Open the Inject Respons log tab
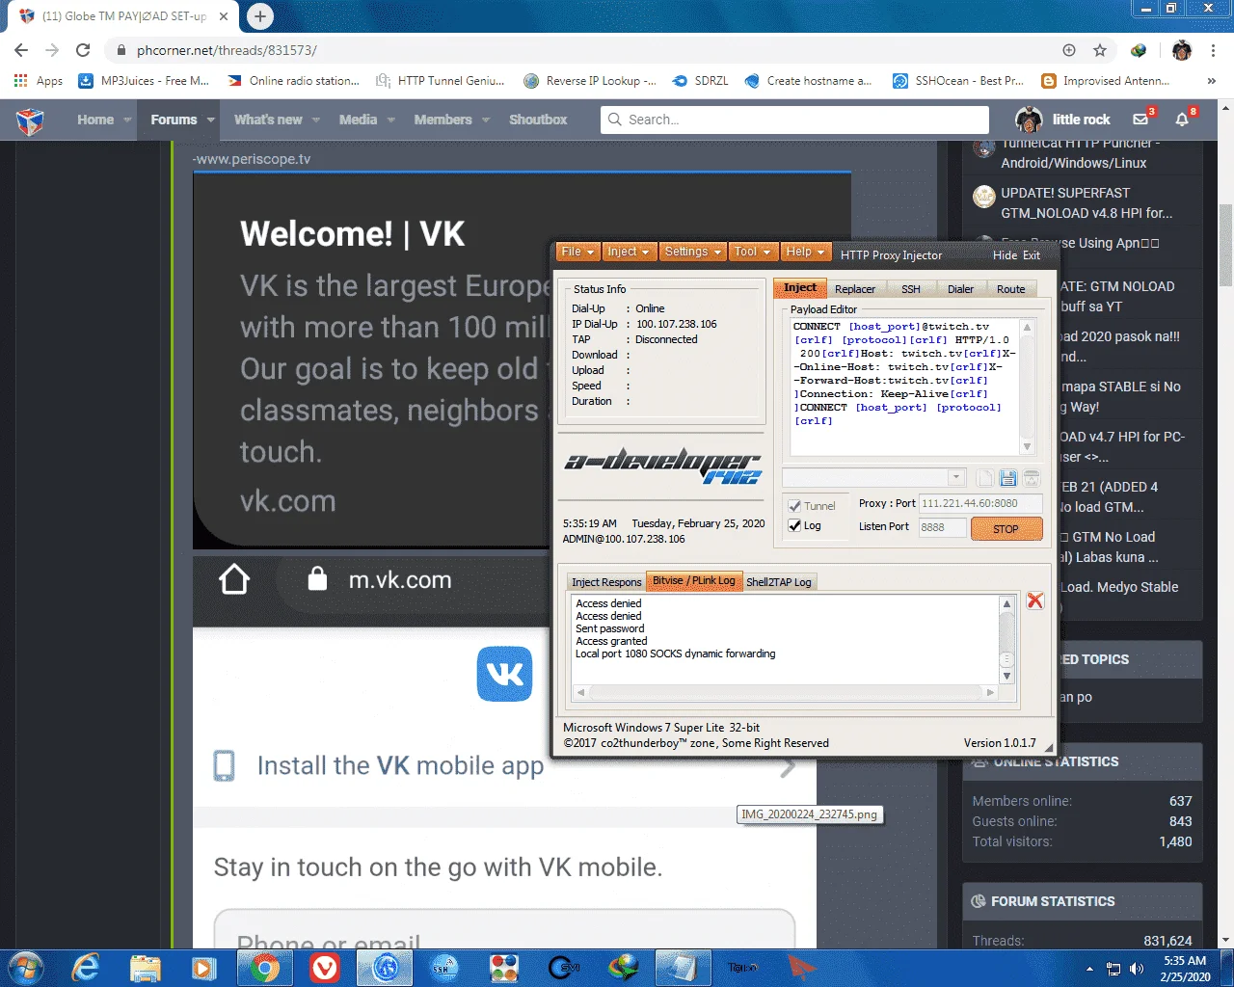This screenshot has width=1234, height=987. tap(606, 582)
